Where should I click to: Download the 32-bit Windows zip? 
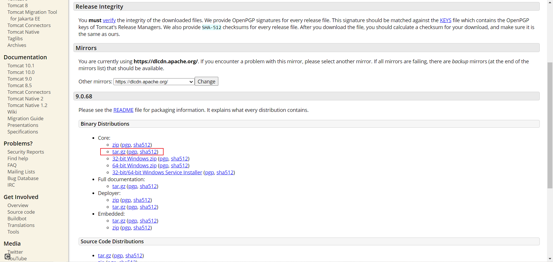point(134,158)
